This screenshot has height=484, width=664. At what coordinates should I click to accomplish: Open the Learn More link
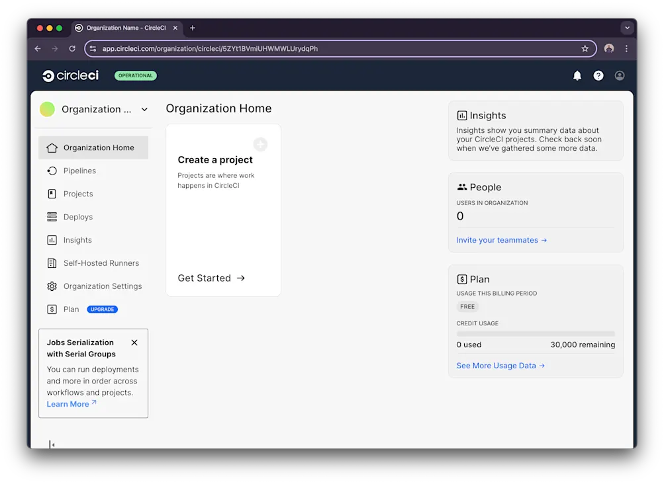71,404
